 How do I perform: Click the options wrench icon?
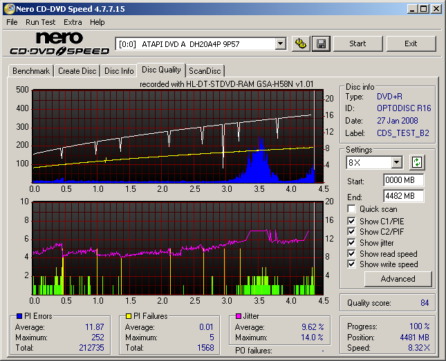click(301, 43)
